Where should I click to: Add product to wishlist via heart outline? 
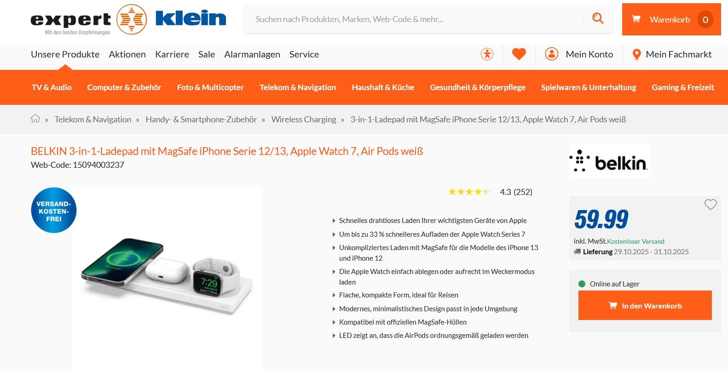(711, 205)
